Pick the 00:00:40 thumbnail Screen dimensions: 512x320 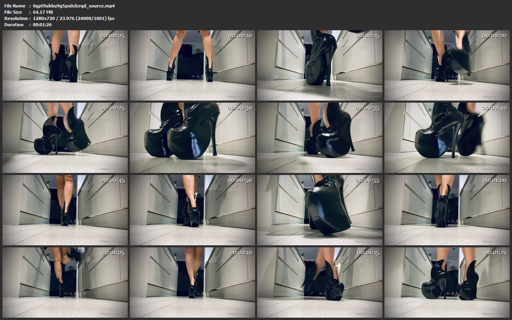click(x=447, y=138)
